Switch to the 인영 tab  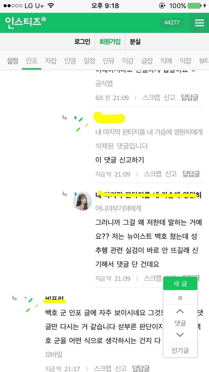pos(70,61)
